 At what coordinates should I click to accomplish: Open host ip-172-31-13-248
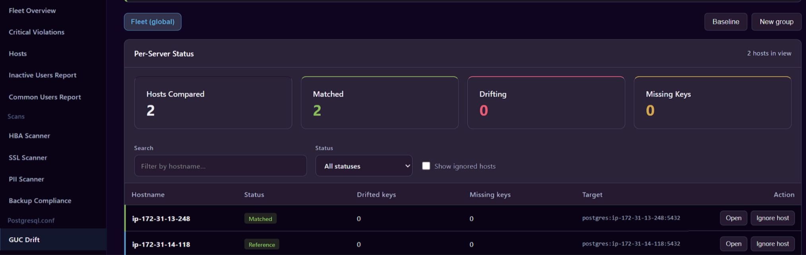[x=733, y=218]
